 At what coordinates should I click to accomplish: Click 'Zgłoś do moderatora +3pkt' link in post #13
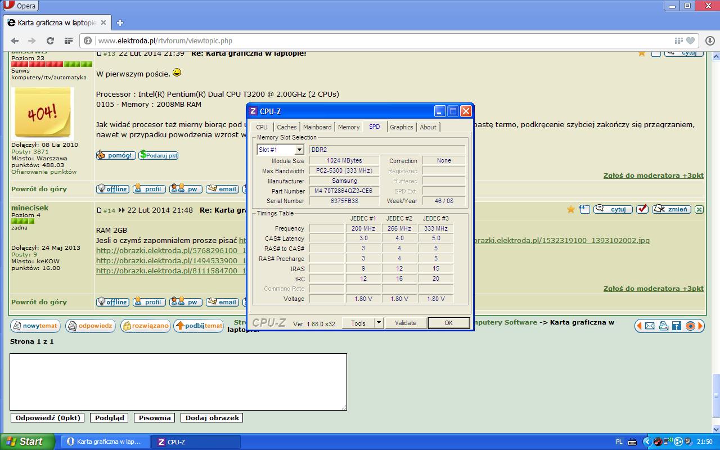pyautogui.click(x=654, y=175)
